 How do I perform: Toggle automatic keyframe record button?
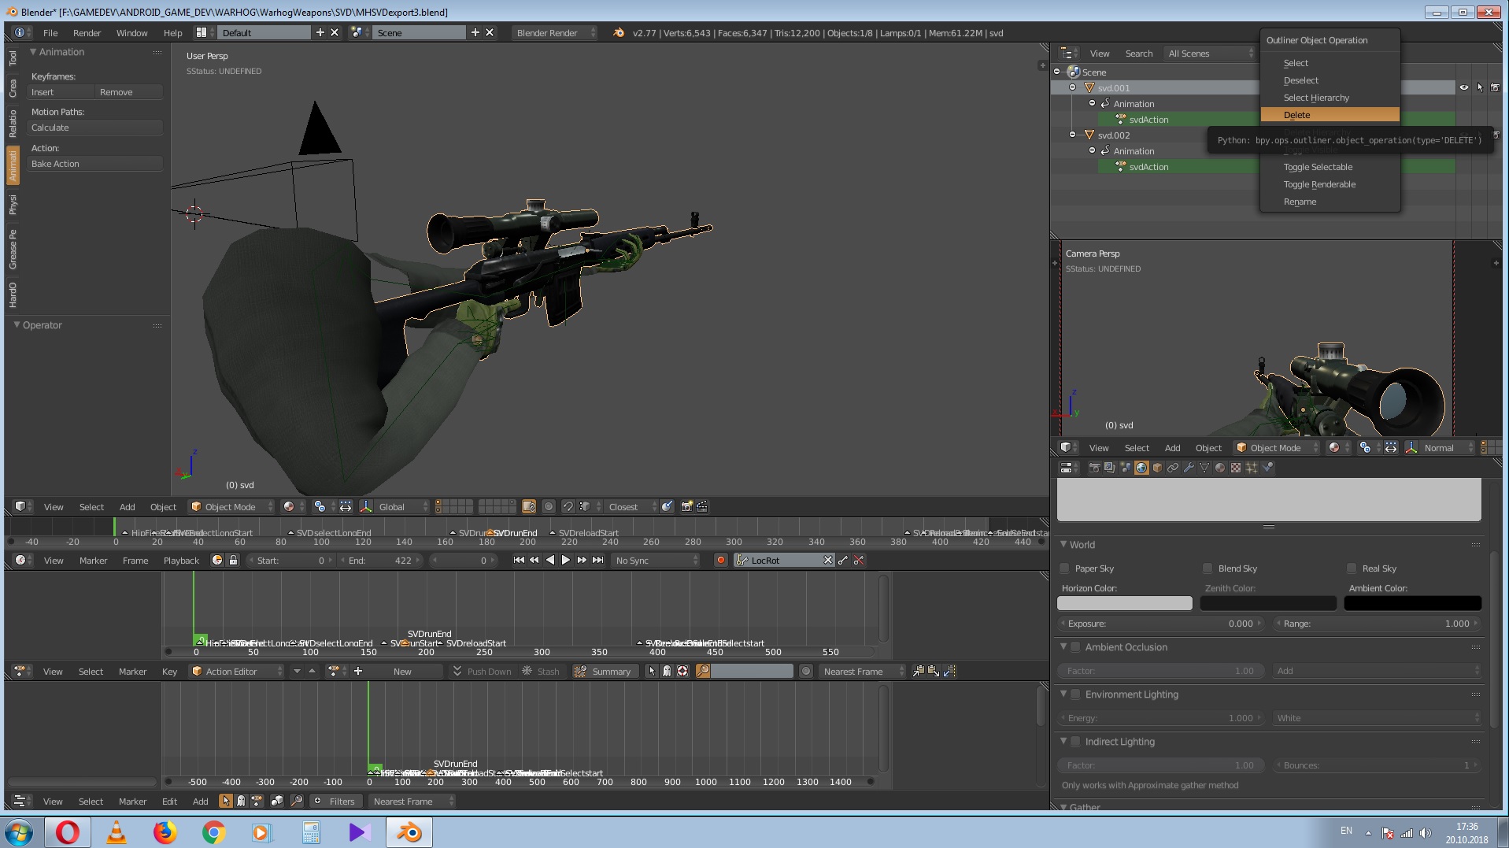click(720, 561)
